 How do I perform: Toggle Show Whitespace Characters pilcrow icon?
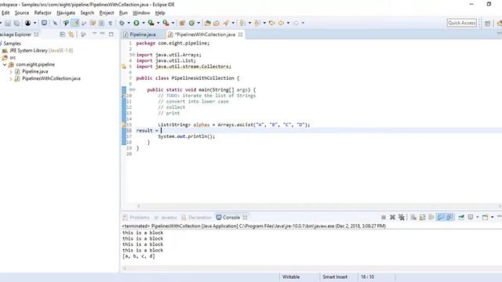(110, 23)
